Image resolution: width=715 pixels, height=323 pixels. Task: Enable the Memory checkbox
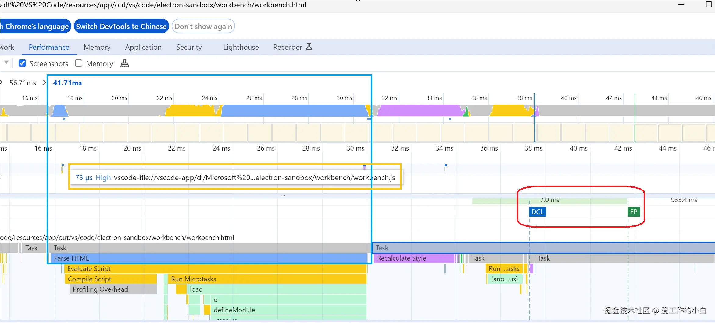pos(79,63)
